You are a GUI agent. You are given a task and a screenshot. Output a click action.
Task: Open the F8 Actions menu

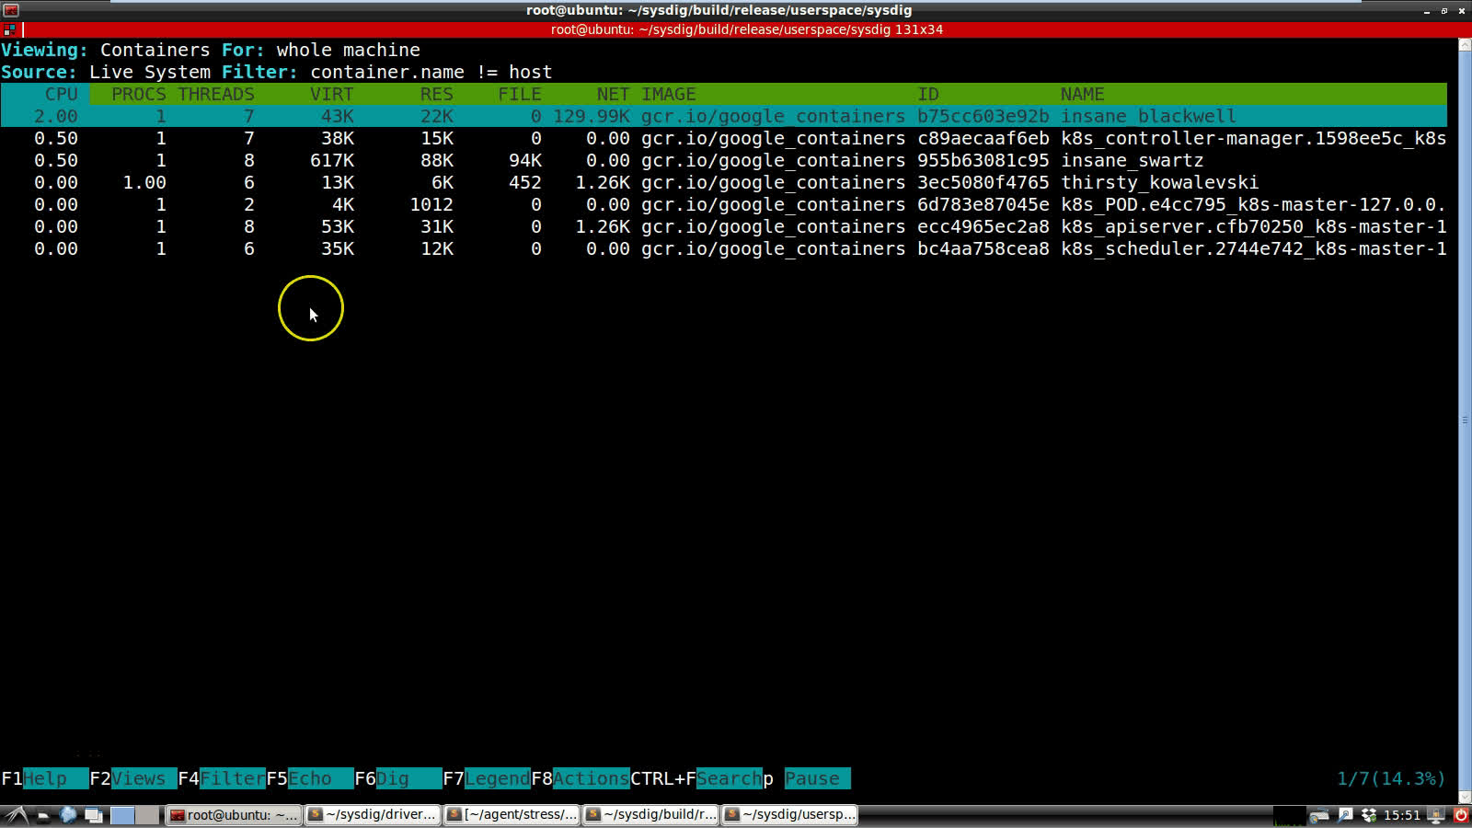click(581, 779)
